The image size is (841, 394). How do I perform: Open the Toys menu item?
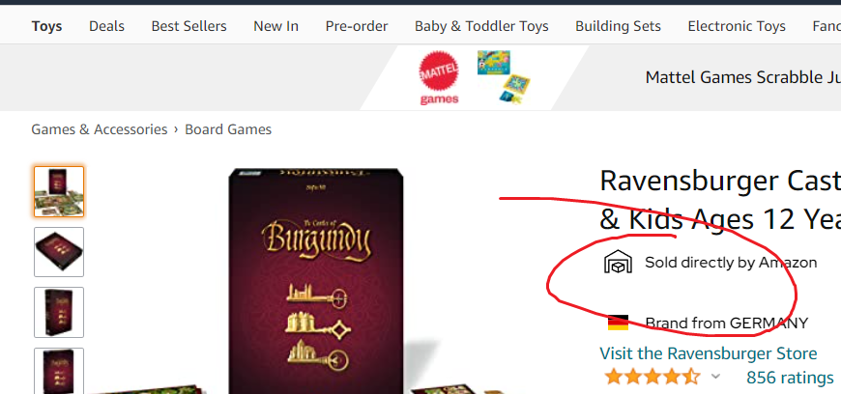pyautogui.click(x=46, y=26)
